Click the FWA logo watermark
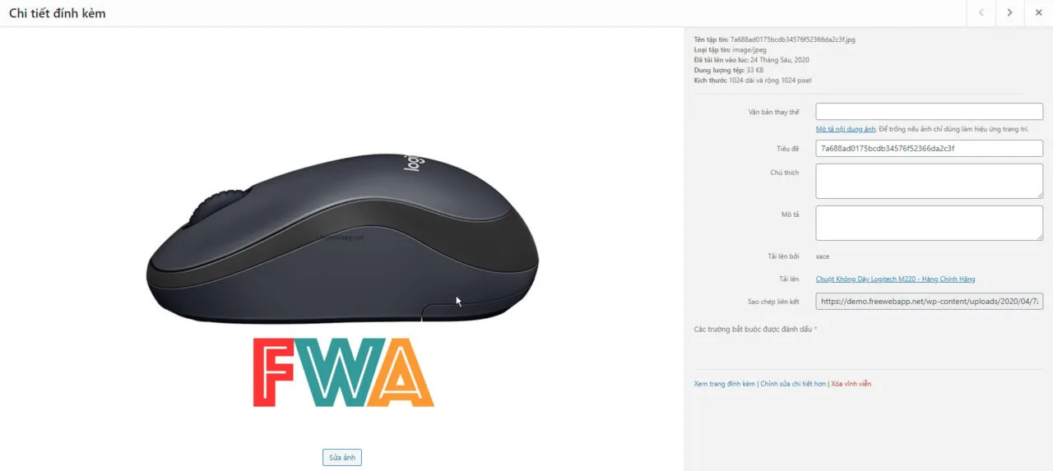Image resolution: width=1053 pixels, height=471 pixels. [x=343, y=372]
